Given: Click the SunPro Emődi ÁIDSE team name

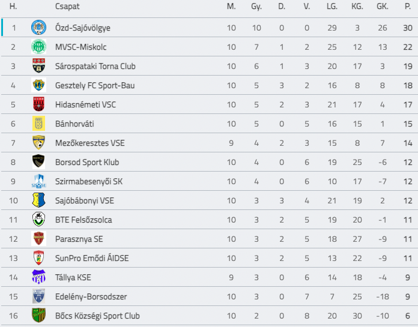Looking at the screenshot, I should pos(92,258).
